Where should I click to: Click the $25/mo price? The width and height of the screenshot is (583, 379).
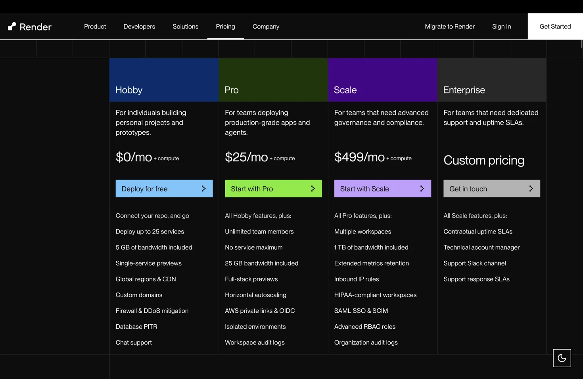coord(246,157)
